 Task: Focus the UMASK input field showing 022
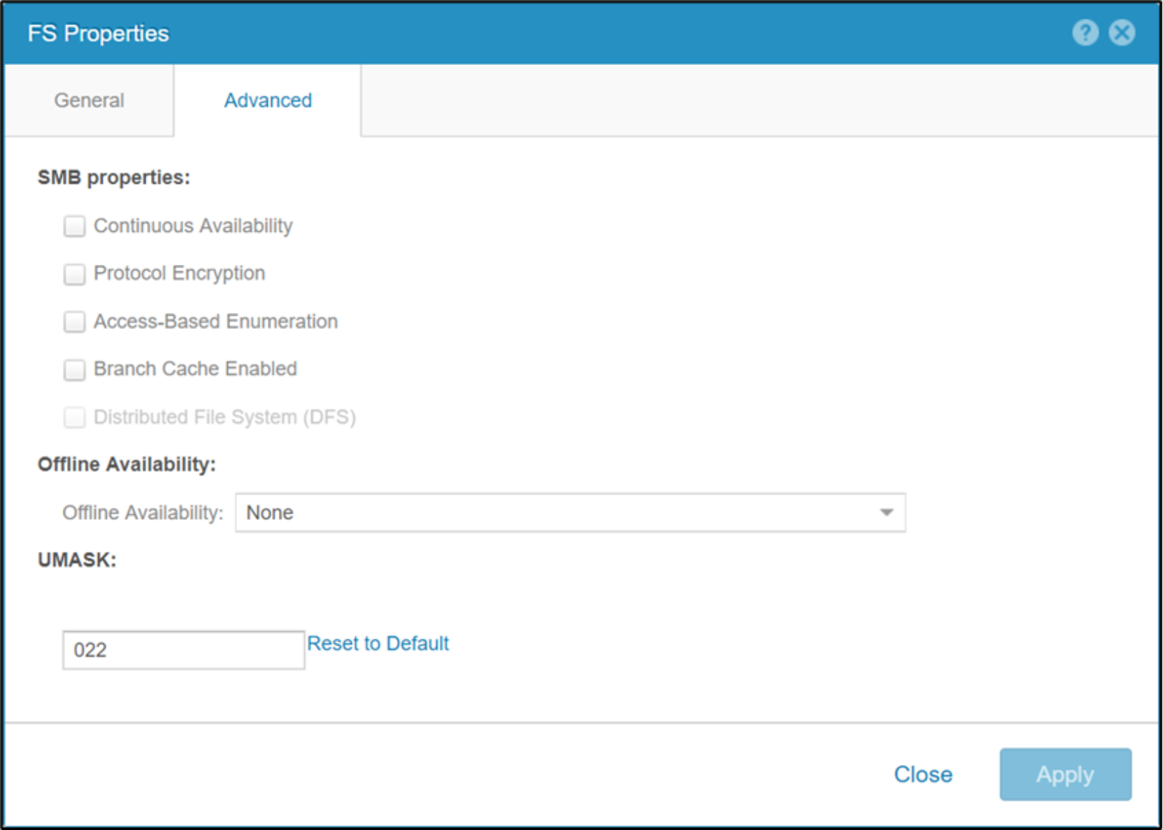point(183,650)
